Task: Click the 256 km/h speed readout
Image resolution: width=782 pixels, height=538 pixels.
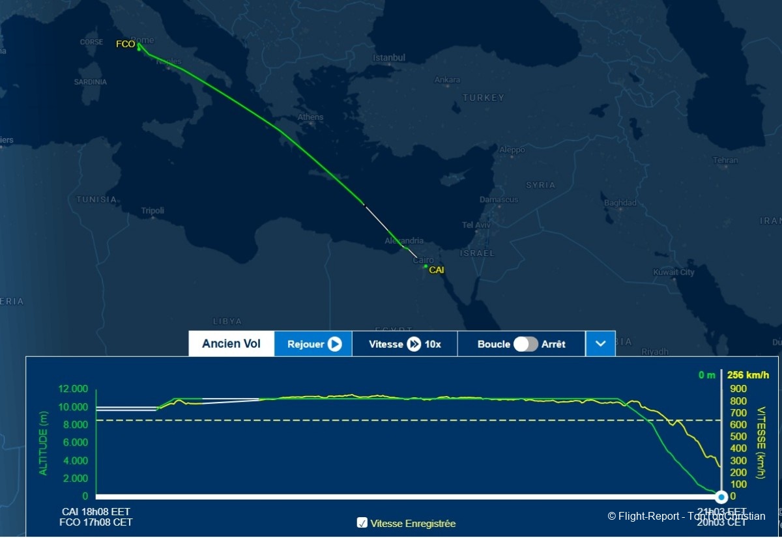Action: tap(749, 375)
